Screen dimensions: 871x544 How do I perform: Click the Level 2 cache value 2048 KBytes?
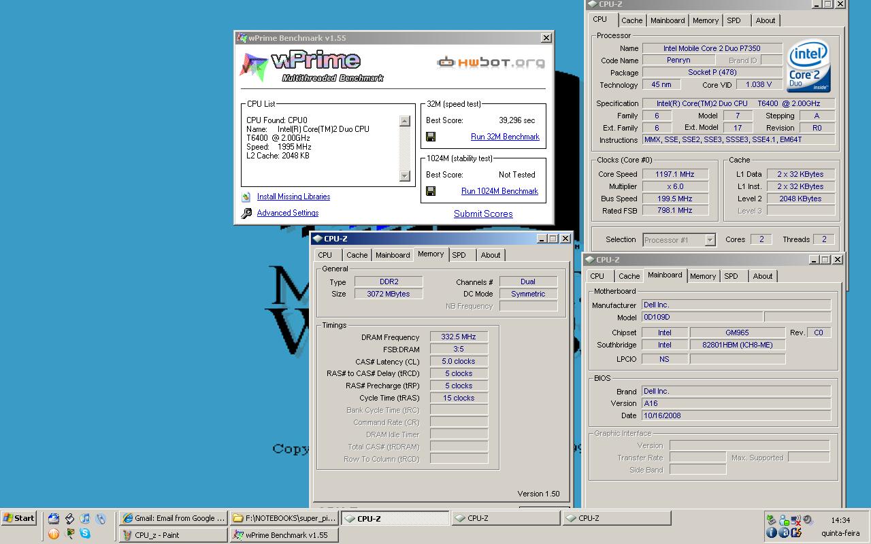[801, 199]
